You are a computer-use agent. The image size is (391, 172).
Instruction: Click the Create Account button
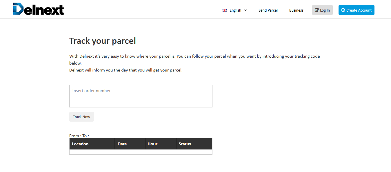pyautogui.click(x=357, y=10)
